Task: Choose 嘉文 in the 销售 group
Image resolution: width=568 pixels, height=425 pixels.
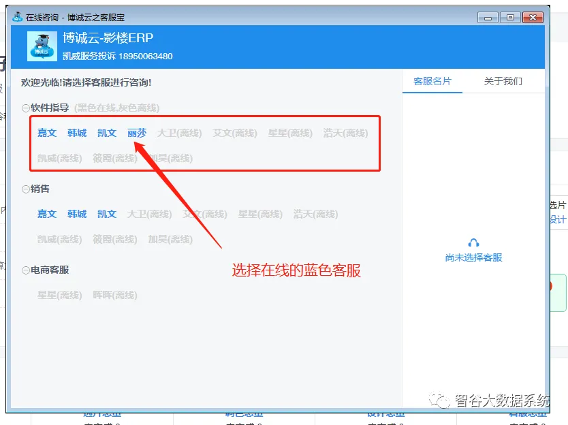Action: pyautogui.click(x=47, y=214)
